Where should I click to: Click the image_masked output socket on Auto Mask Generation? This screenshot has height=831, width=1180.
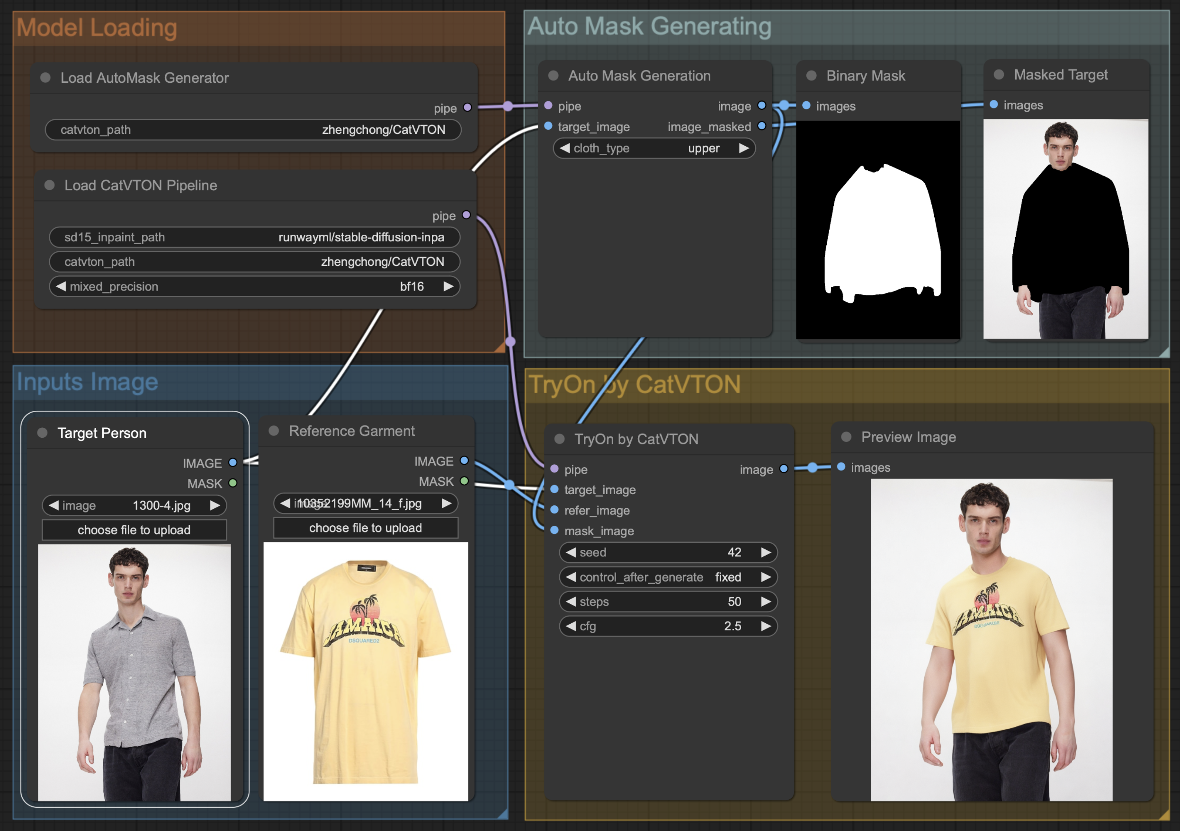click(x=762, y=126)
